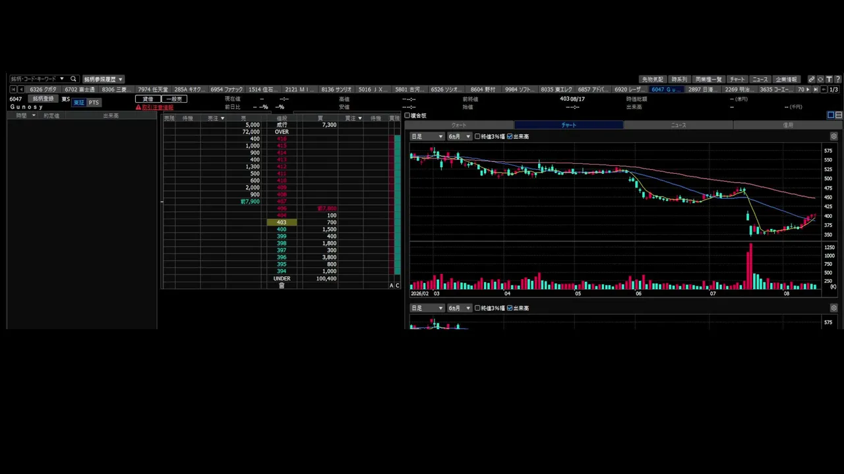Open the 取引注意情報 link
The image size is (844, 474).
tap(158, 107)
